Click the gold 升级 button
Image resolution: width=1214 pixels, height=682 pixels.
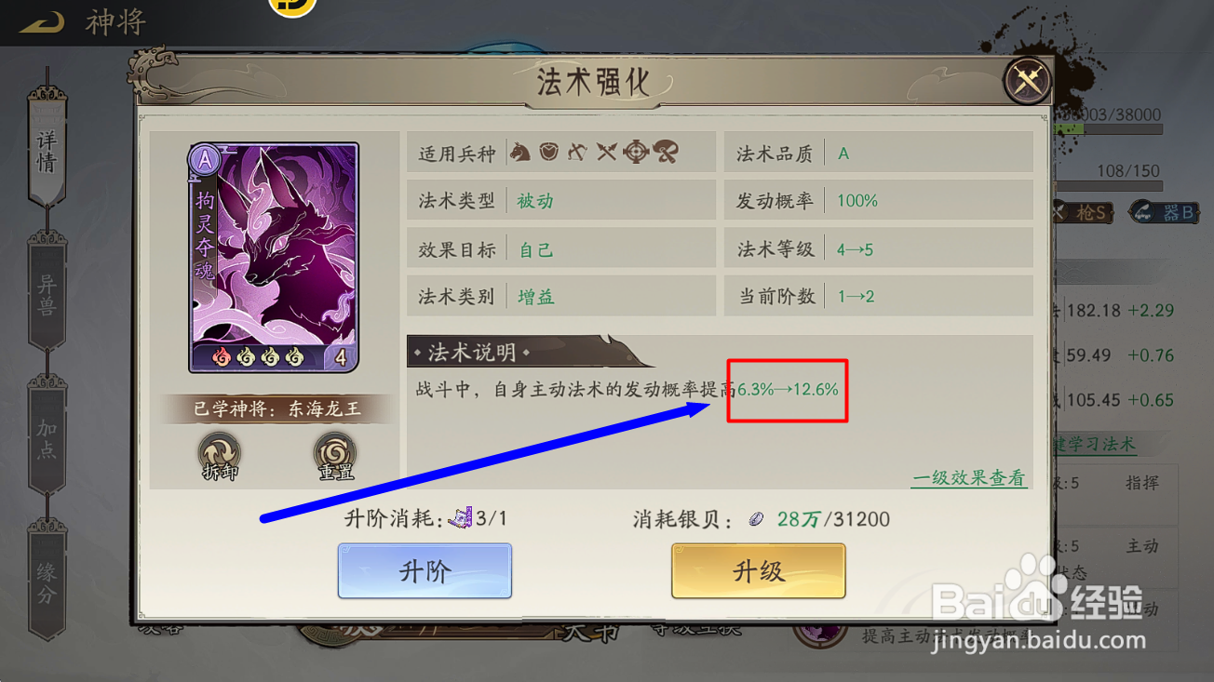758,570
